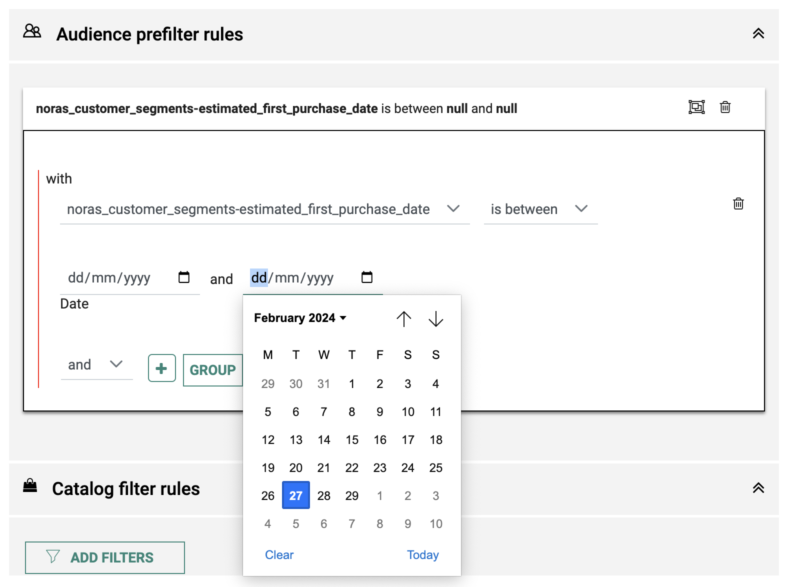This screenshot has height=587, width=787.
Task: Click the Clear link in calendar
Action: [x=279, y=555]
